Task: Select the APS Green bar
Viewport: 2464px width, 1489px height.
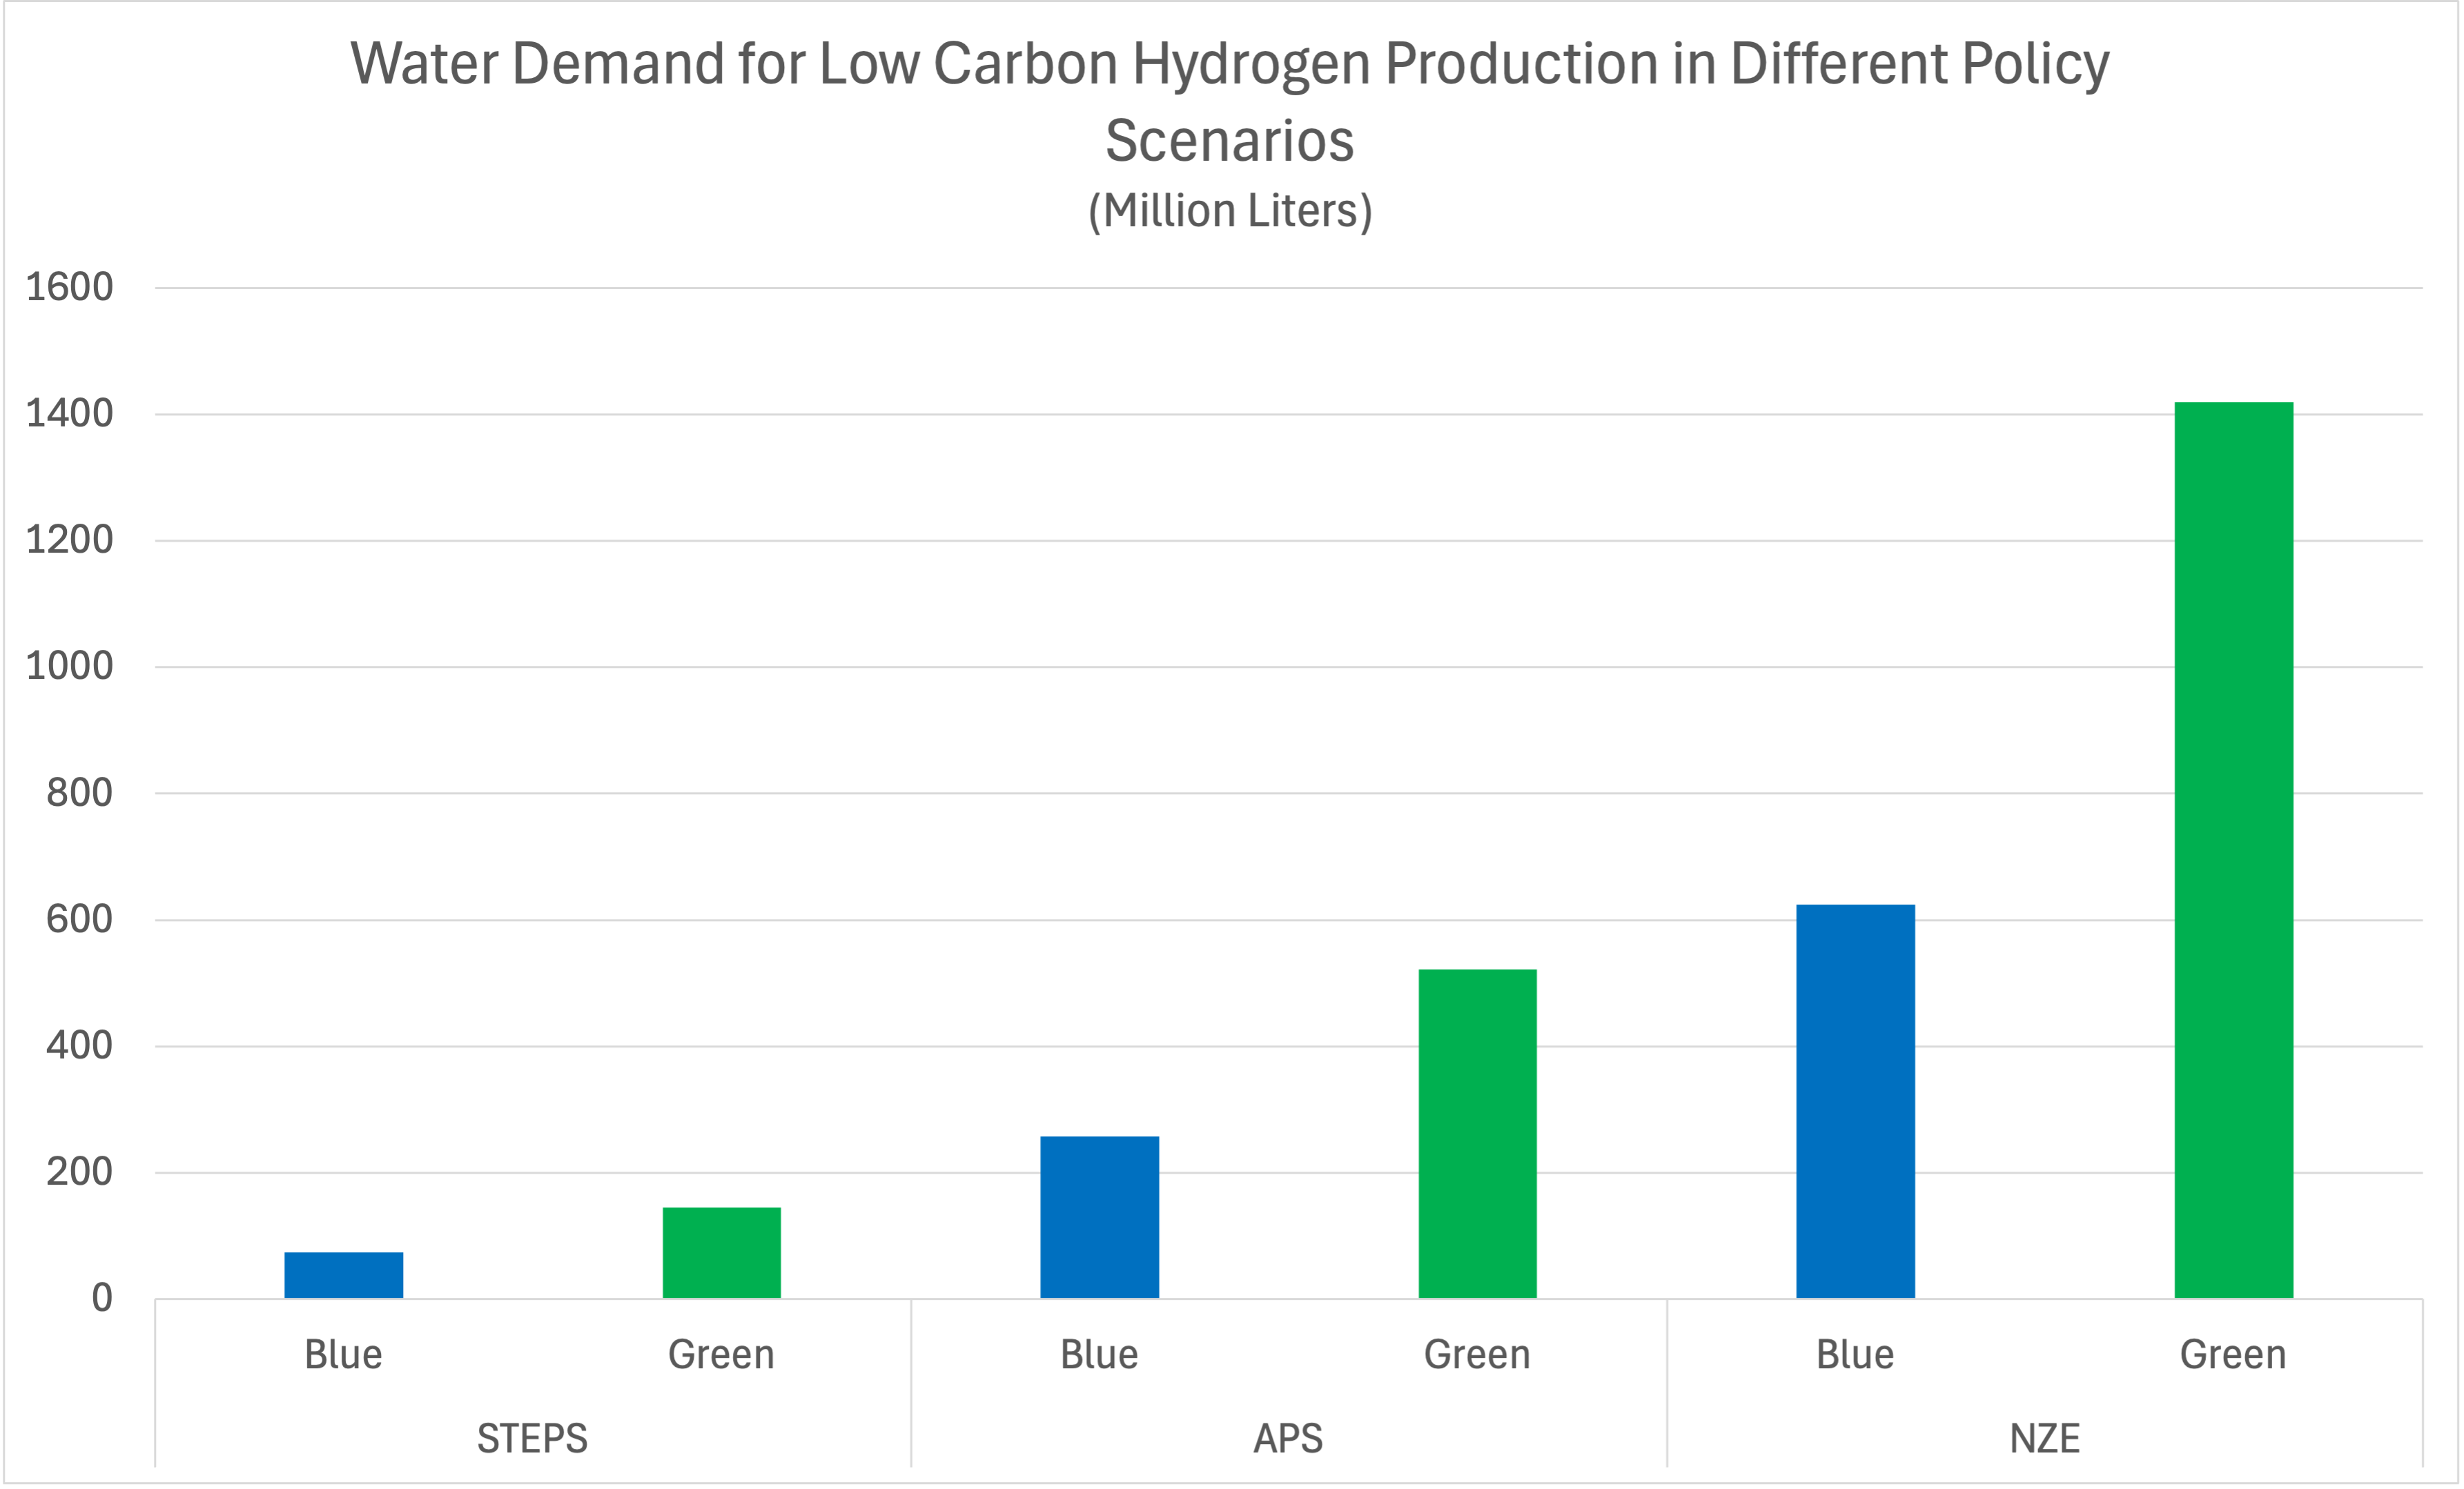Action: (x=1477, y=1133)
